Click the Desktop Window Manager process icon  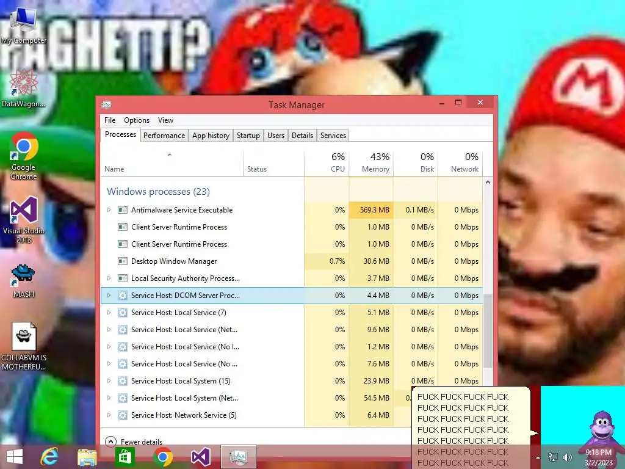(123, 261)
